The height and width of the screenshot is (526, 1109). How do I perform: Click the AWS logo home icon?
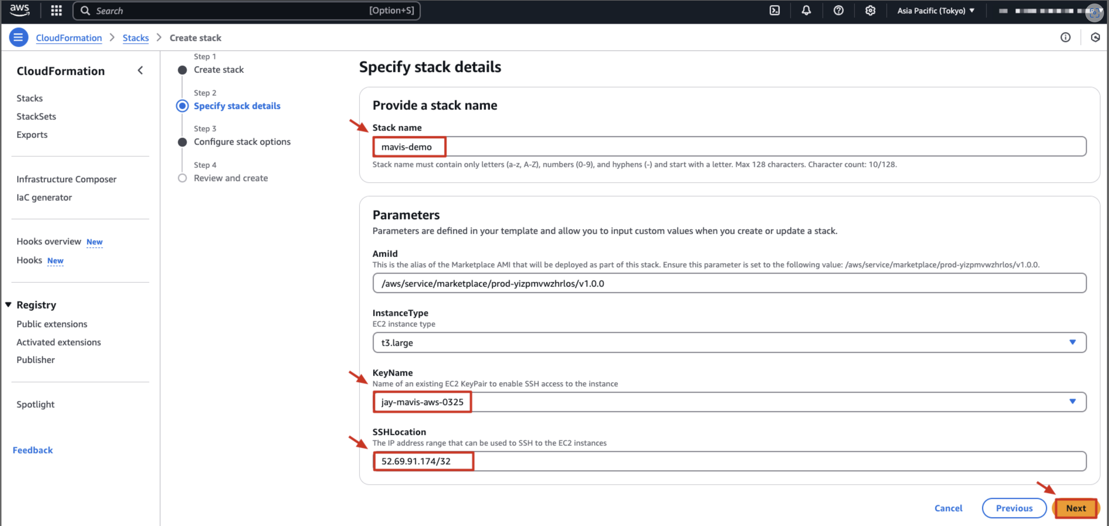click(x=19, y=10)
